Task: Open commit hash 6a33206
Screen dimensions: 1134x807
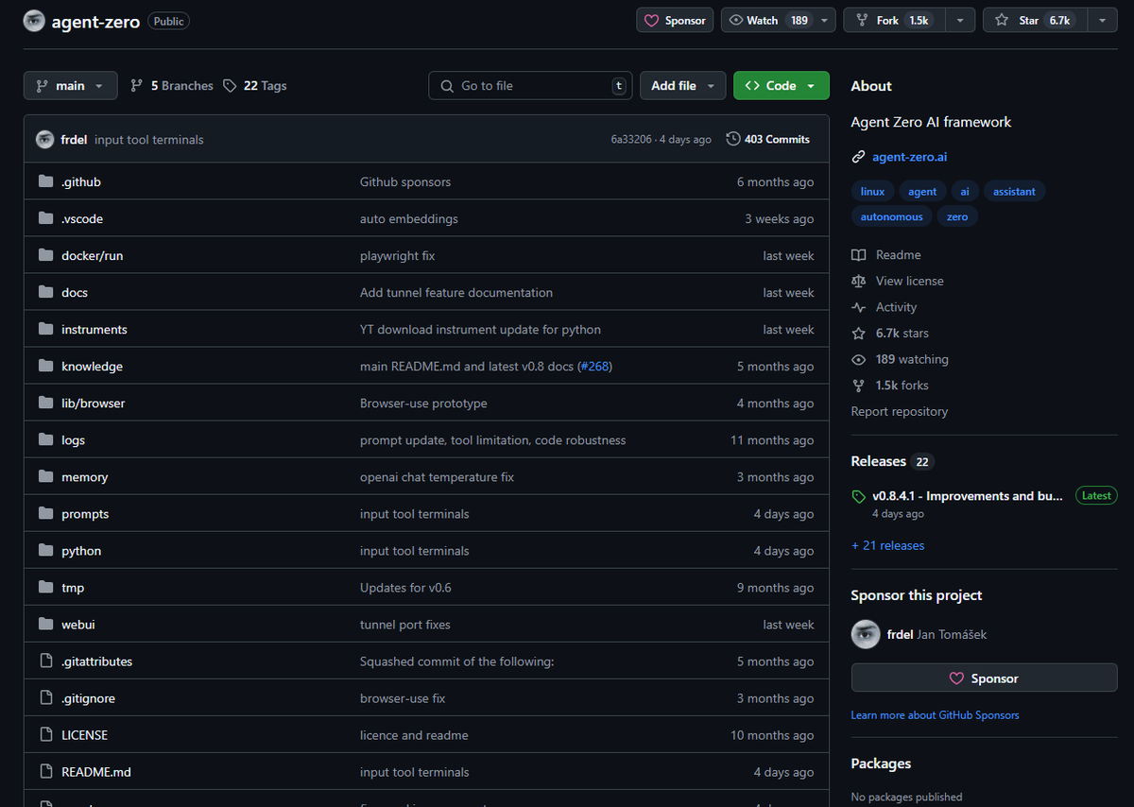Action: pyautogui.click(x=632, y=140)
